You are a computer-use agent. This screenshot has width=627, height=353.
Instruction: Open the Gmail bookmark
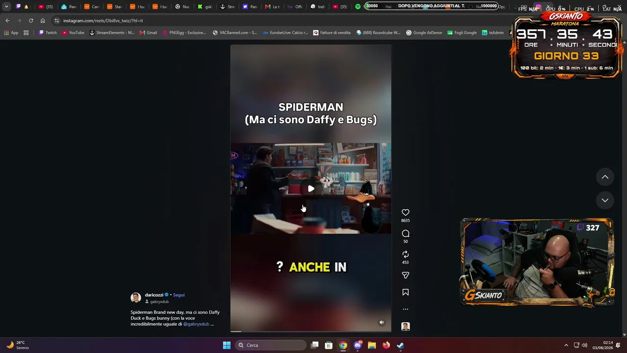pos(148,33)
